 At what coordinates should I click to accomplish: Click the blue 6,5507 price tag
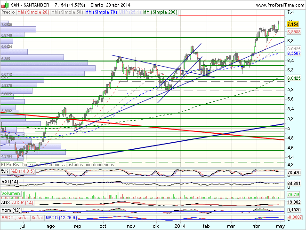click(x=294, y=54)
